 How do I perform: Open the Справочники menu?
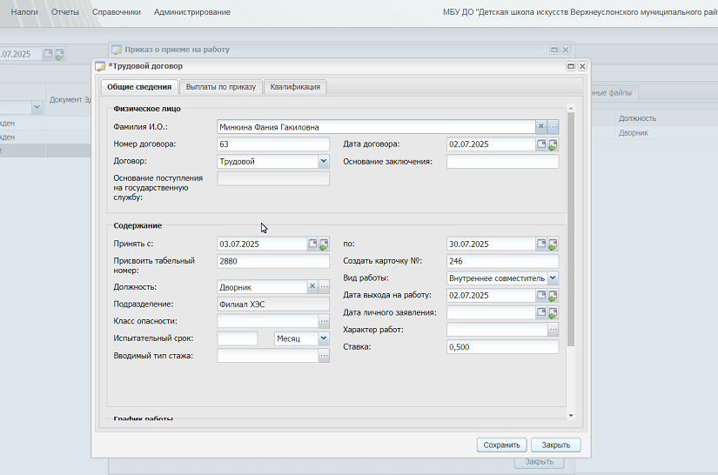(117, 12)
